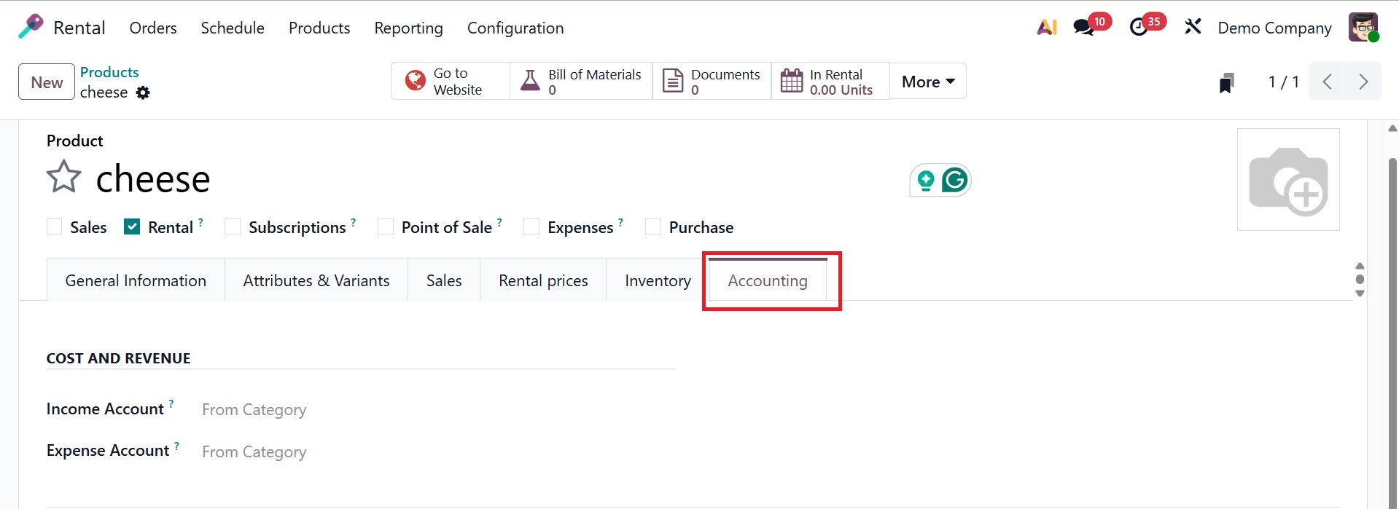Switch to the Rental prices tab
This screenshot has width=1399, height=509.
(543, 281)
